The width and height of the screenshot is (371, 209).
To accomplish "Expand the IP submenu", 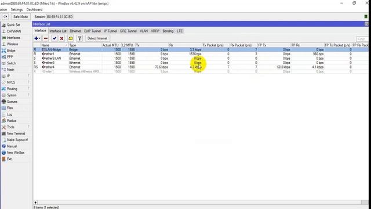I will pyautogui.click(x=16, y=76).
